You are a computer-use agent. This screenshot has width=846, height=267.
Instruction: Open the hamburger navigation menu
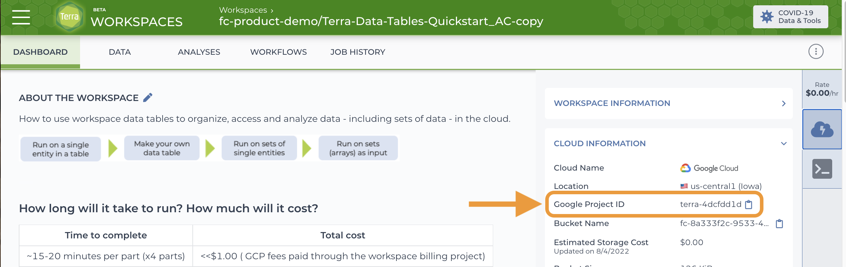coord(21,17)
